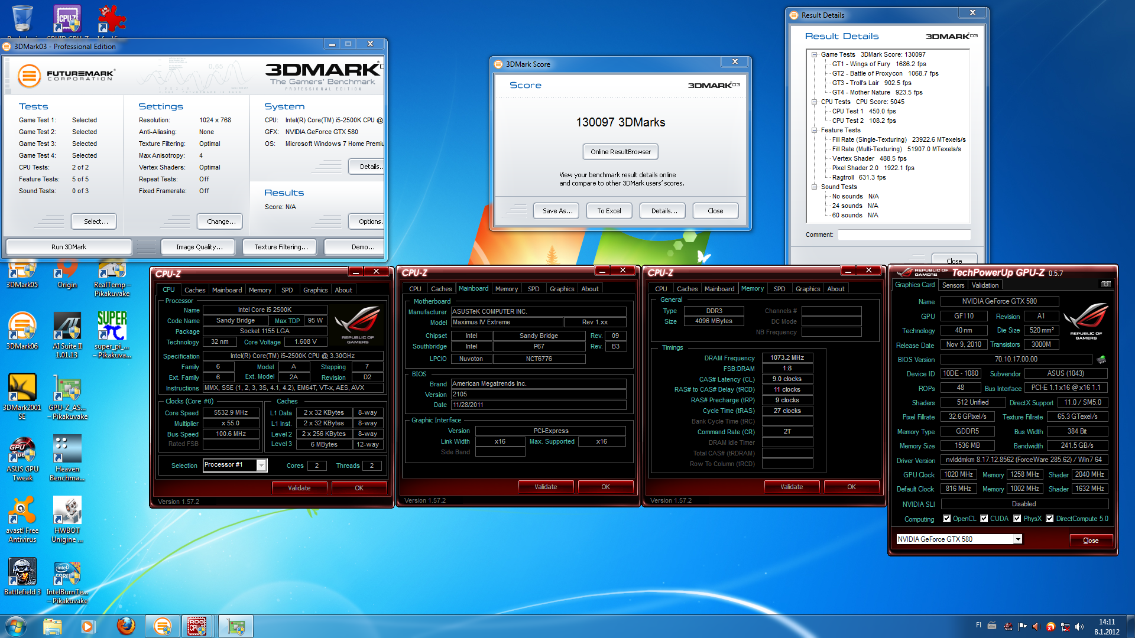1135x638 pixels.
Task: Open the avast! Free Antivirus icon
Action: 22,520
